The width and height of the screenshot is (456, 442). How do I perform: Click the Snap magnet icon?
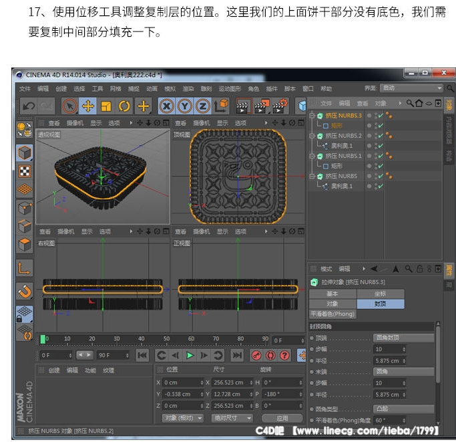pos(25,291)
